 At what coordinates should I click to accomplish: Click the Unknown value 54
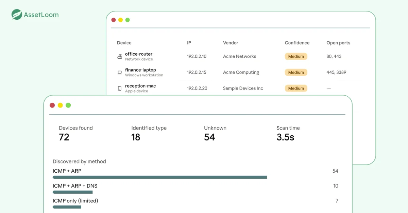(209, 137)
